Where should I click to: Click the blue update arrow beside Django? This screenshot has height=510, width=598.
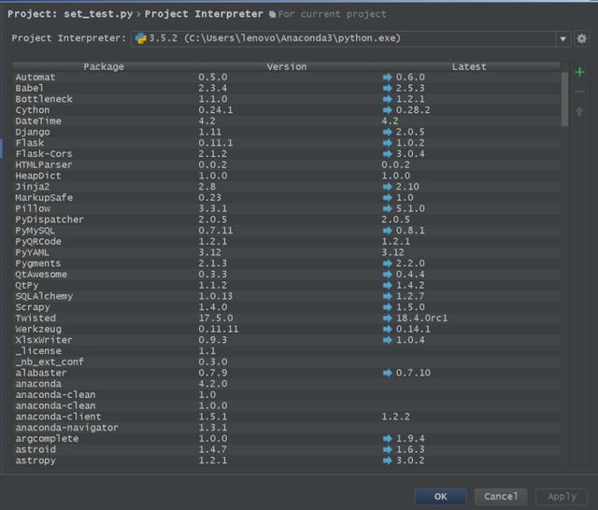pyautogui.click(x=388, y=133)
